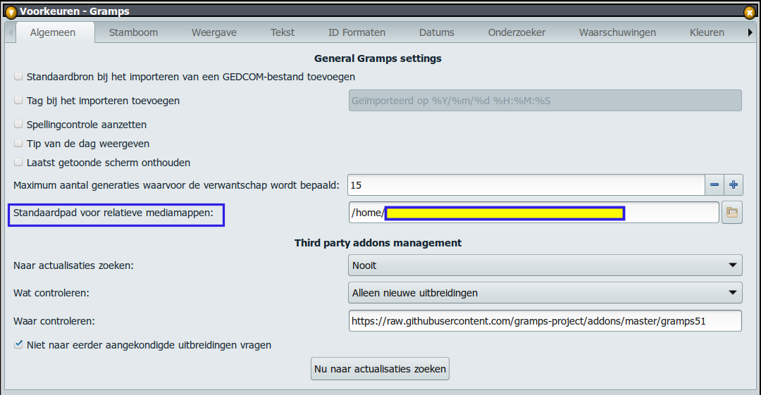Click Nu naar actualisaties zoeken button
761x395 pixels.
coord(380,369)
